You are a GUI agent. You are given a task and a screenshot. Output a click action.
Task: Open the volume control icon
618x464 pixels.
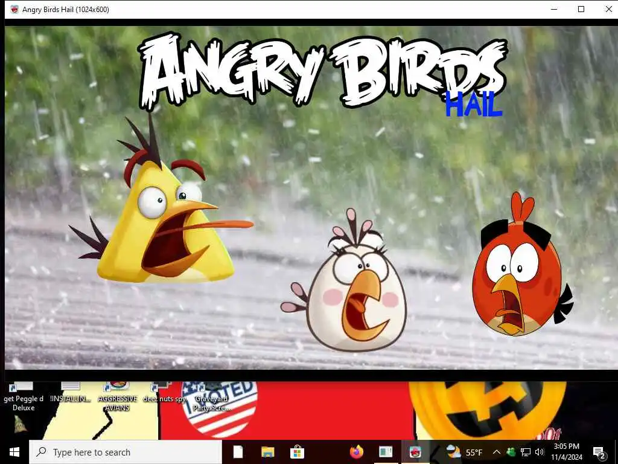click(x=540, y=452)
